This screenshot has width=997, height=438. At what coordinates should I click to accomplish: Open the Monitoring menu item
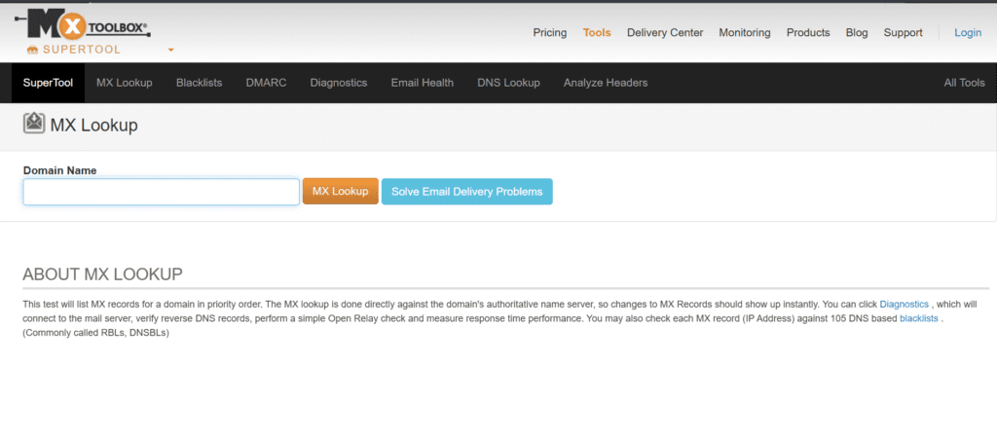pos(745,32)
